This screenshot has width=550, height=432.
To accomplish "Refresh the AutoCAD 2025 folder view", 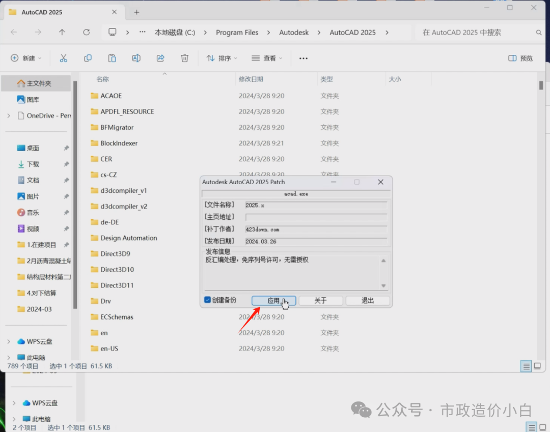I will click(86, 32).
